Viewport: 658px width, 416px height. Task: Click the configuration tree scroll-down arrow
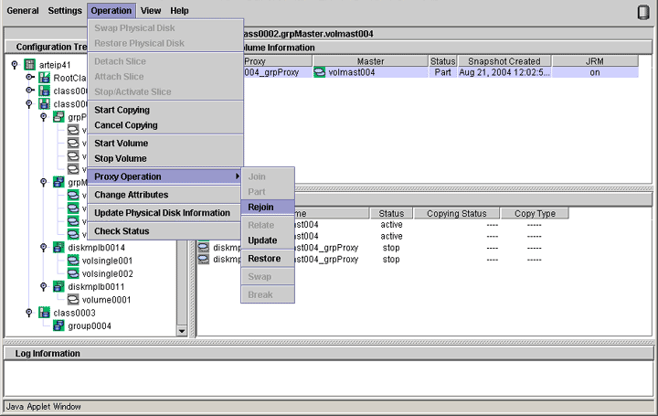coord(181,331)
